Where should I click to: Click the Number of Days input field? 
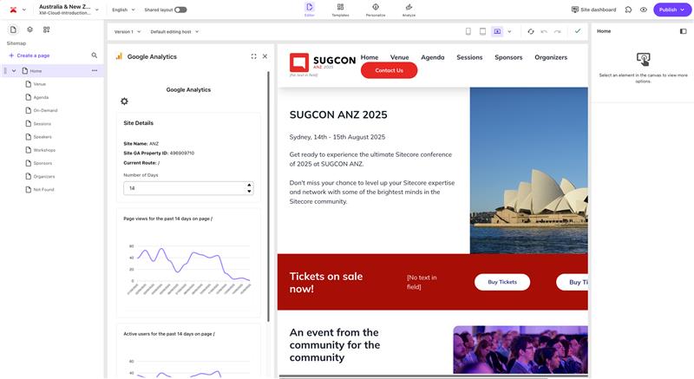click(184, 188)
